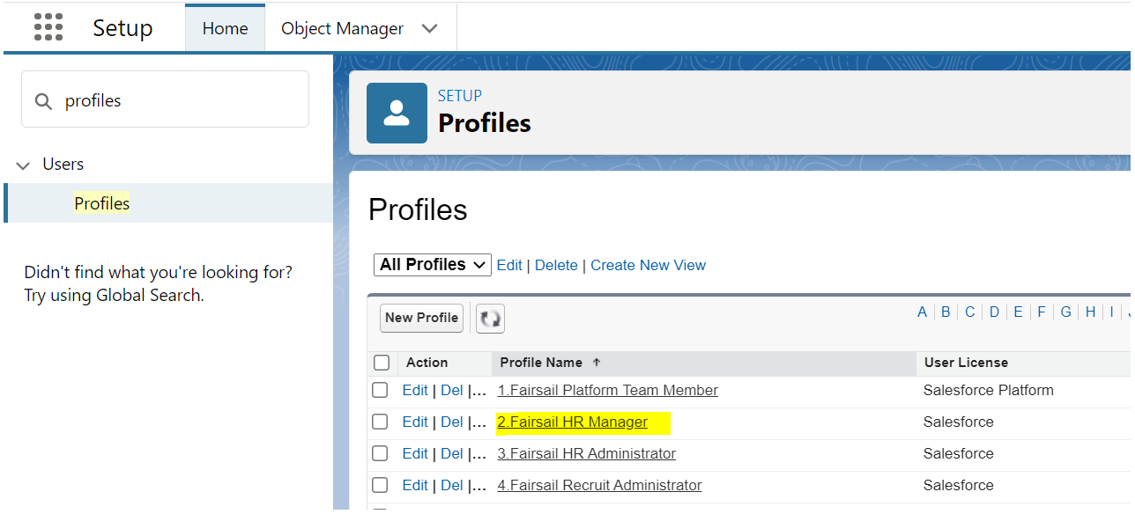The image size is (1135, 514).
Task: Open the 2.Fairsail HR Manager profile link
Action: coord(573,422)
